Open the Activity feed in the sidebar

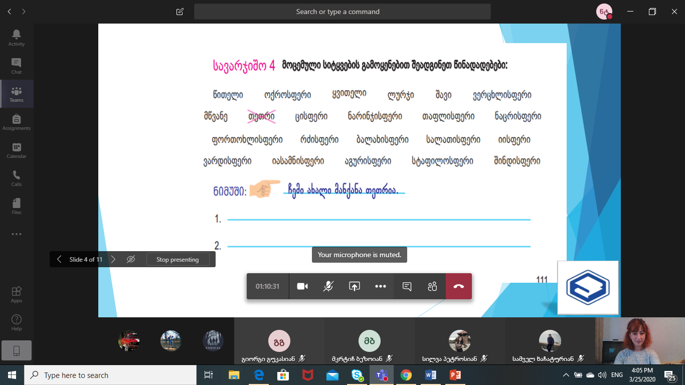[17, 38]
